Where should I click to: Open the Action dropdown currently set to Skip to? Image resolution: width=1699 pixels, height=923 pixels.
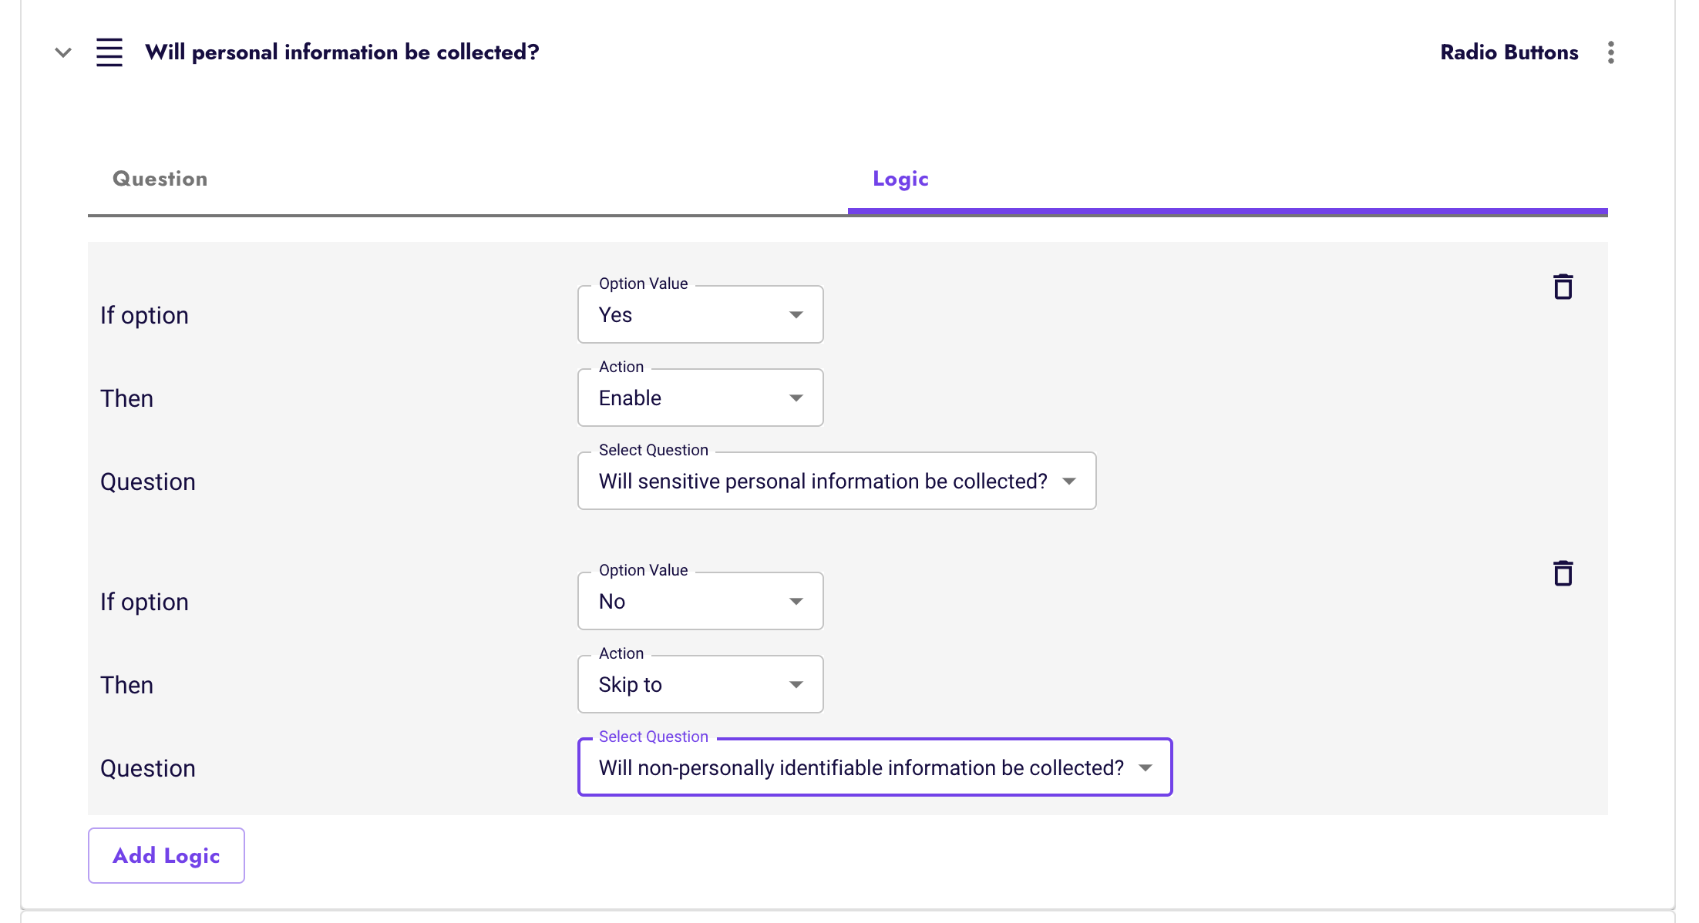tap(699, 684)
